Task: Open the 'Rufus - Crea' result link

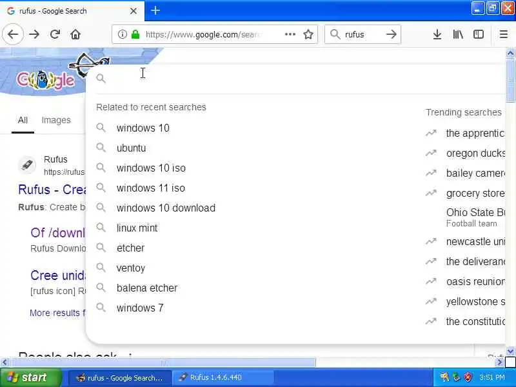Action: (52, 190)
